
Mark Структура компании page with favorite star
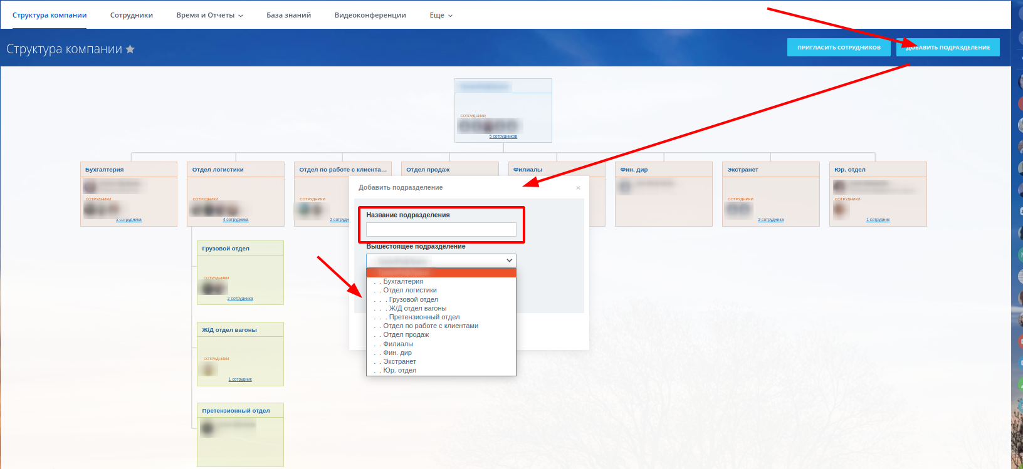pyautogui.click(x=130, y=49)
